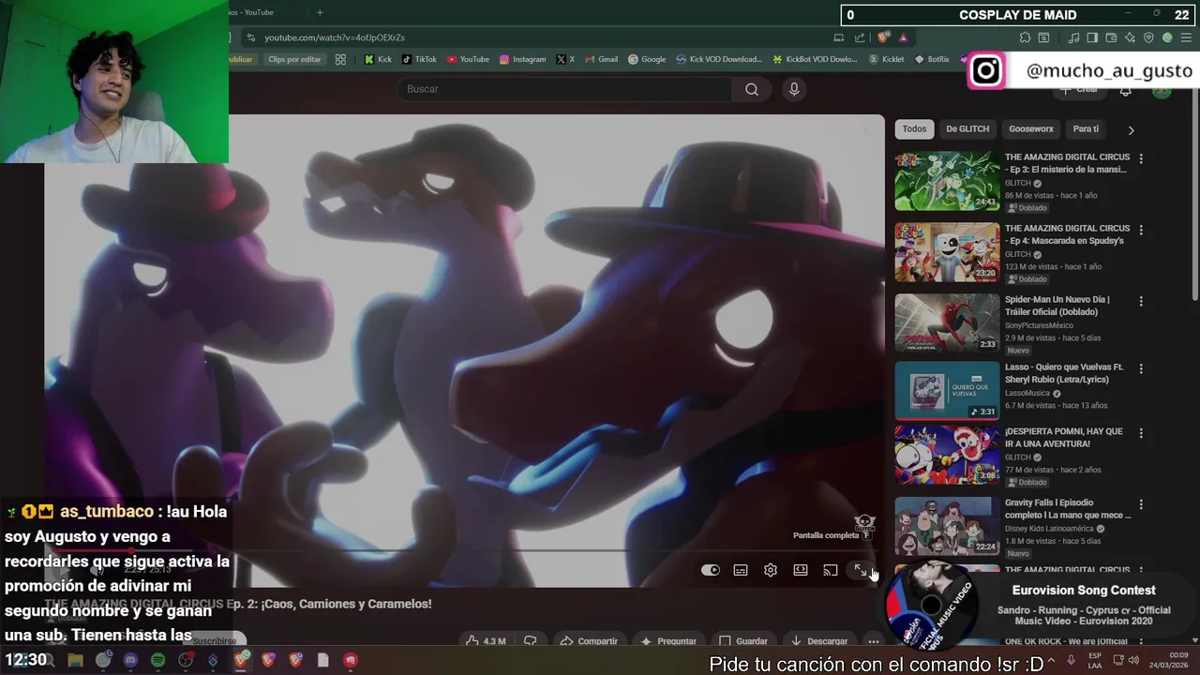This screenshot has width=1200, height=675.
Task: Click the YouTube Buscar search field
Action: (564, 89)
